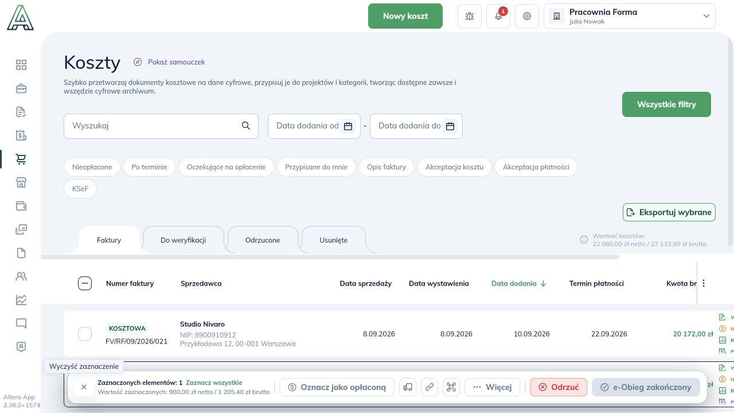Sort by Data dodania column

tap(519, 283)
